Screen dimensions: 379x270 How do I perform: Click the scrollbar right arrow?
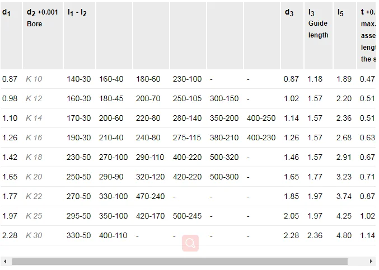click(x=371, y=261)
